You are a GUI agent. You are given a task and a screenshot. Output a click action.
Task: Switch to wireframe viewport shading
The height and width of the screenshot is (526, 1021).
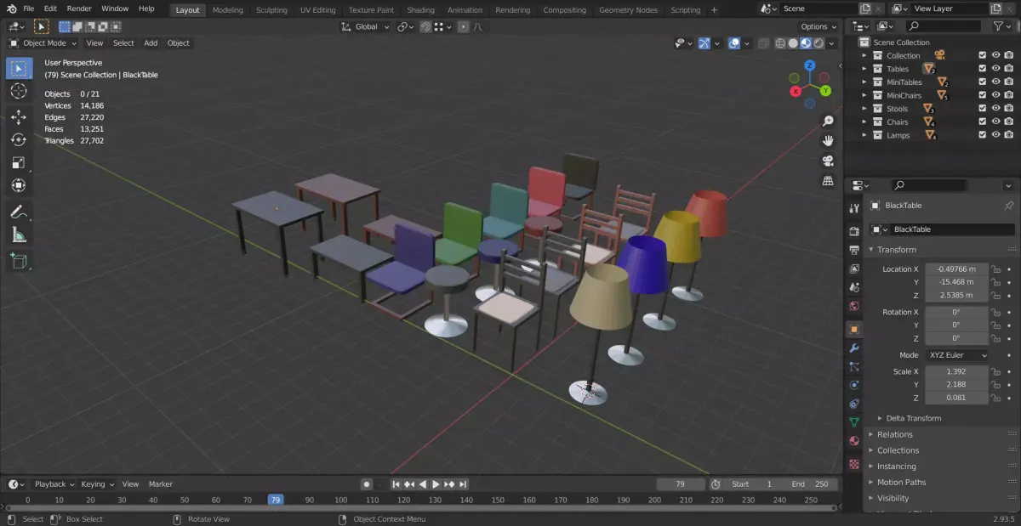pos(779,43)
